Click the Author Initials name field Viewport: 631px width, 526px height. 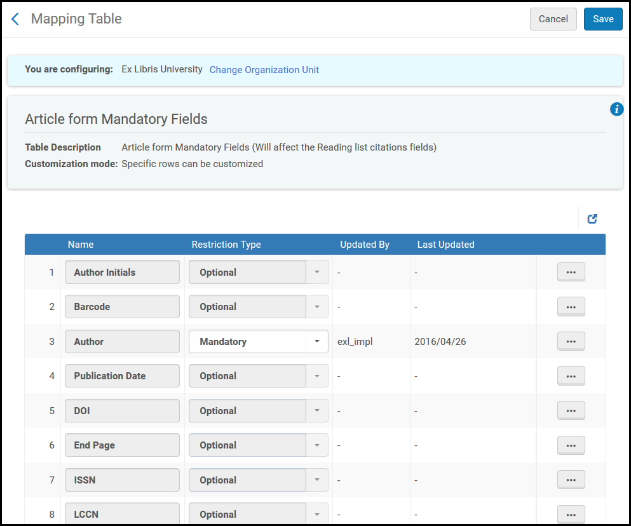pyautogui.click(x=123, y=272)
